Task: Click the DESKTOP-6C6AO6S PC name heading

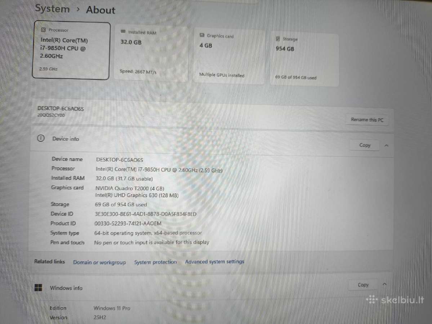Action: [x=61, y=108]
